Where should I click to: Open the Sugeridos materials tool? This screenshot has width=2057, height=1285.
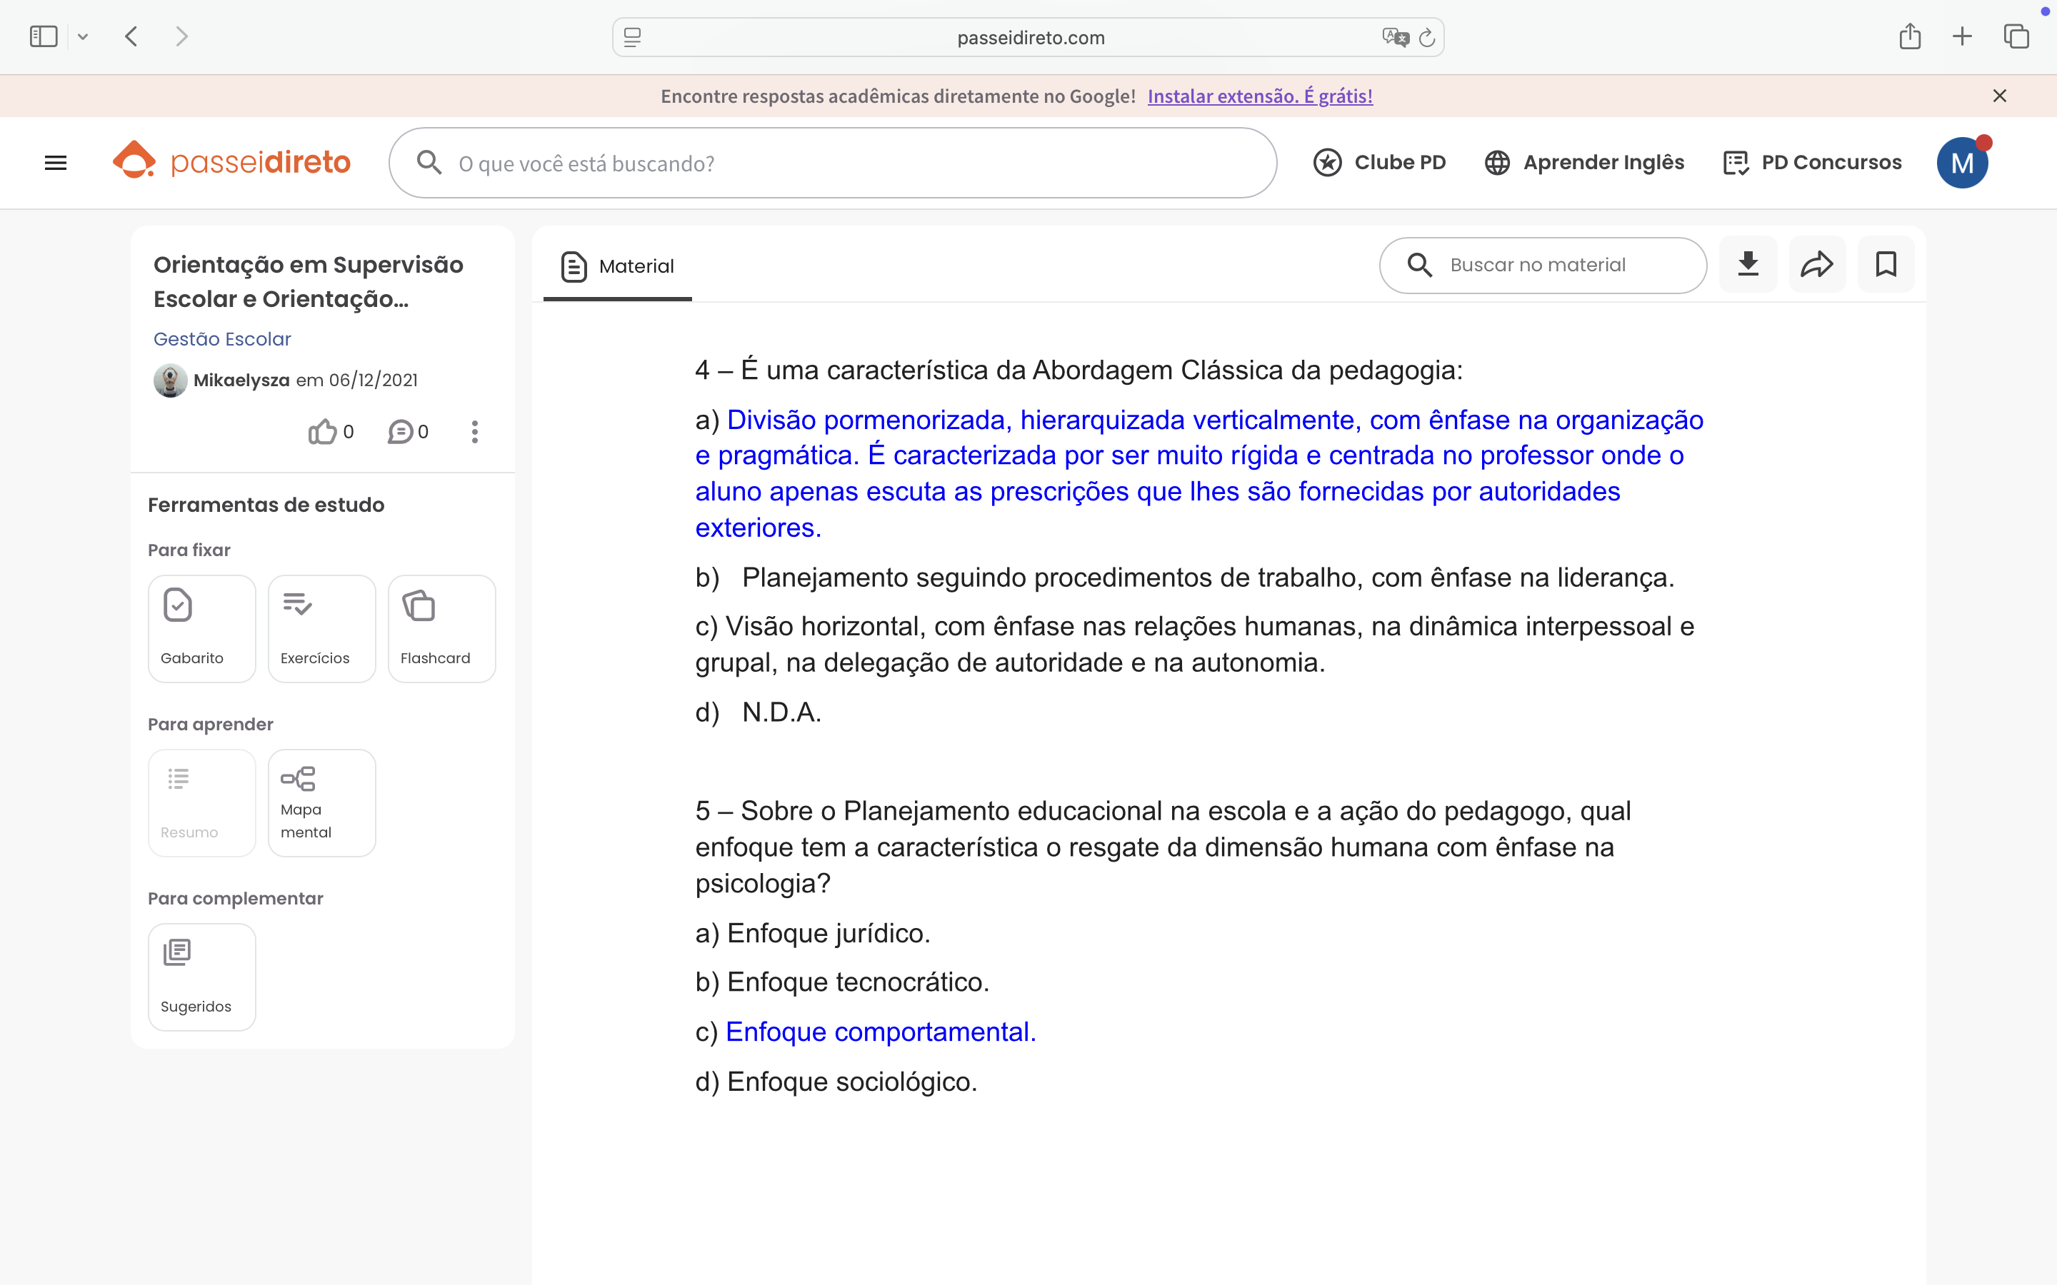(x=201, y=977)
